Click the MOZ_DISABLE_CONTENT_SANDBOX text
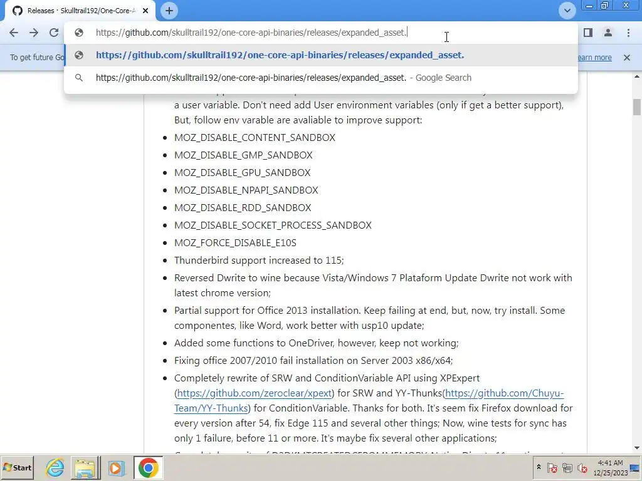Screen dimensions: 642x481 coord(255,137)
